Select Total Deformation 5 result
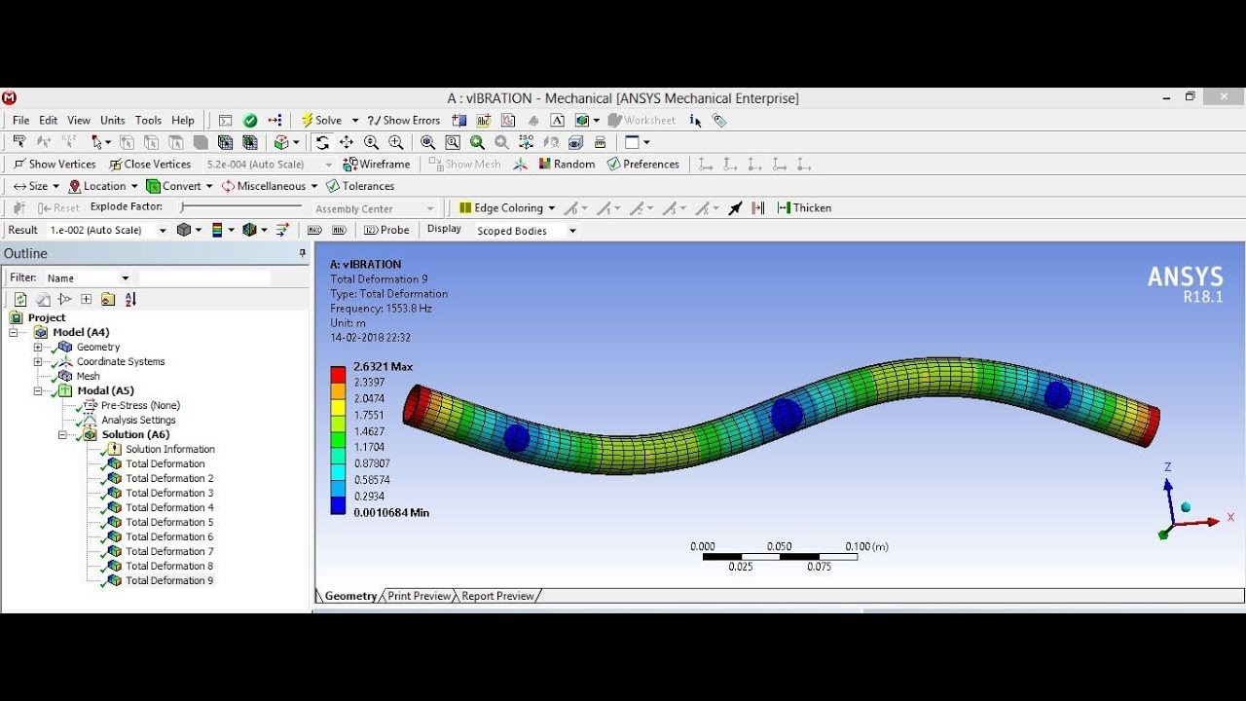This screenshot has height=701, width=1246. point(169,522)
